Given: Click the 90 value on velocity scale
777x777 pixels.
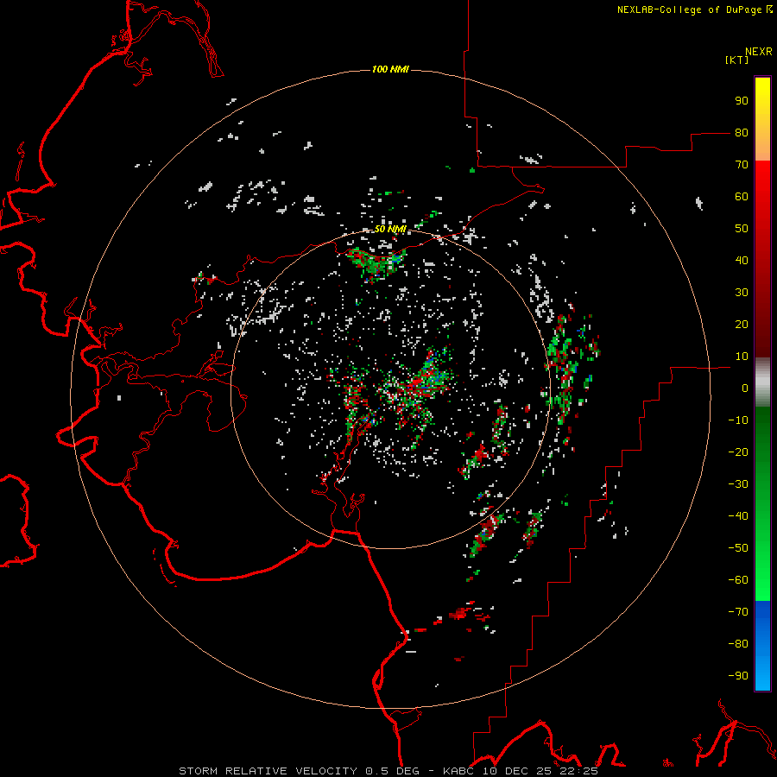Looking at the screenshot, I should [742, 101].
